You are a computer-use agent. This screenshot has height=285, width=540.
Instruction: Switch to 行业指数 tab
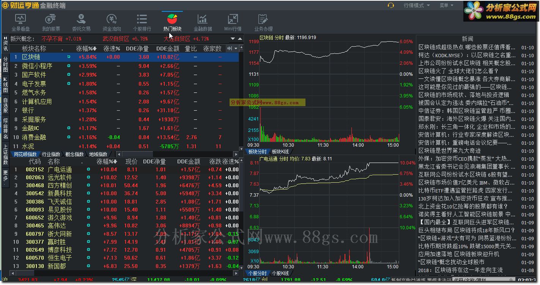51,154
